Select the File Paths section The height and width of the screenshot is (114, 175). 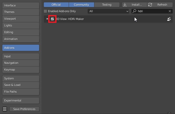[x=21, y=92]
